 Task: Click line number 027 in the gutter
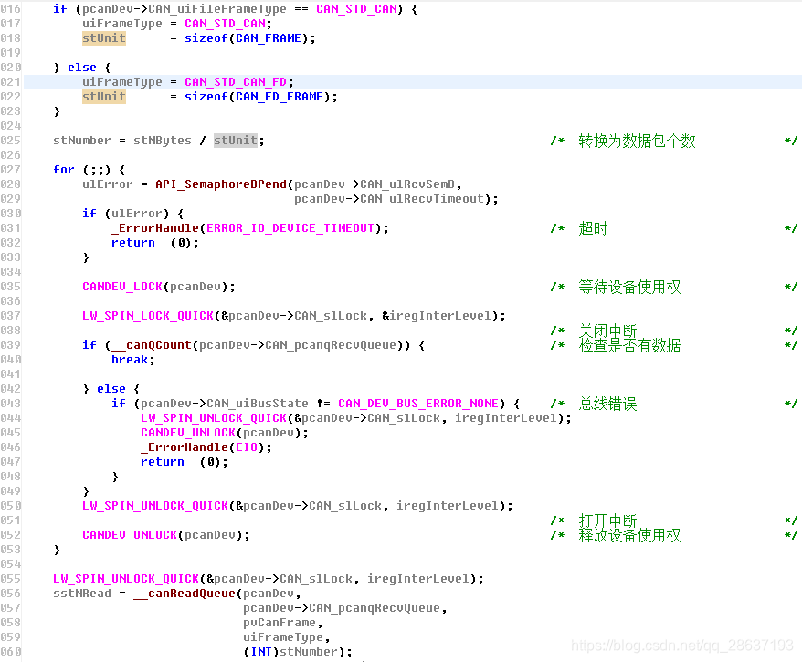[11, 170]
